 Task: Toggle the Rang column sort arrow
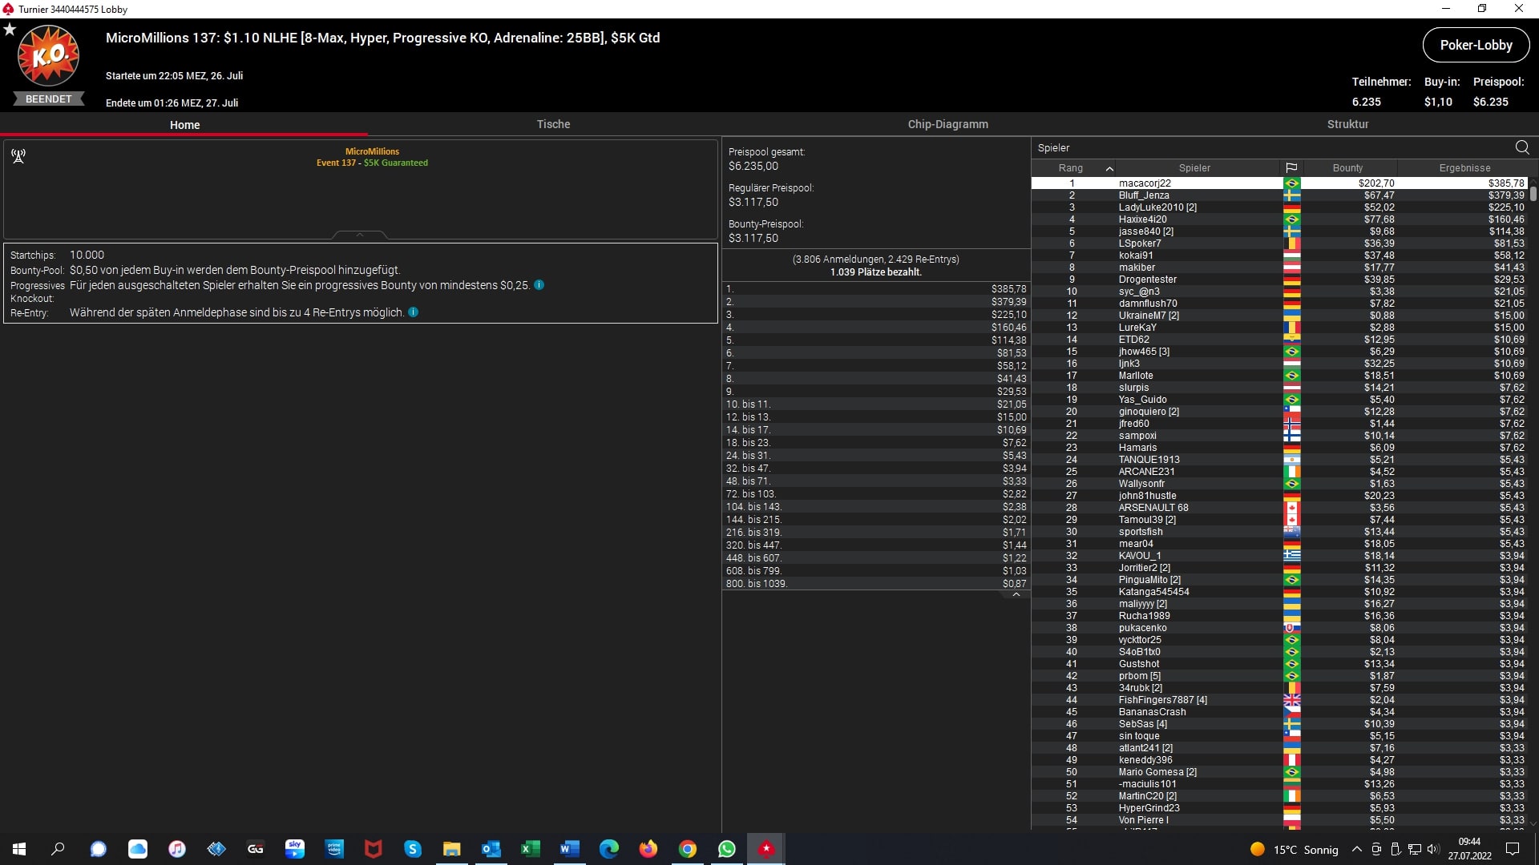(x=1109, y=168)
